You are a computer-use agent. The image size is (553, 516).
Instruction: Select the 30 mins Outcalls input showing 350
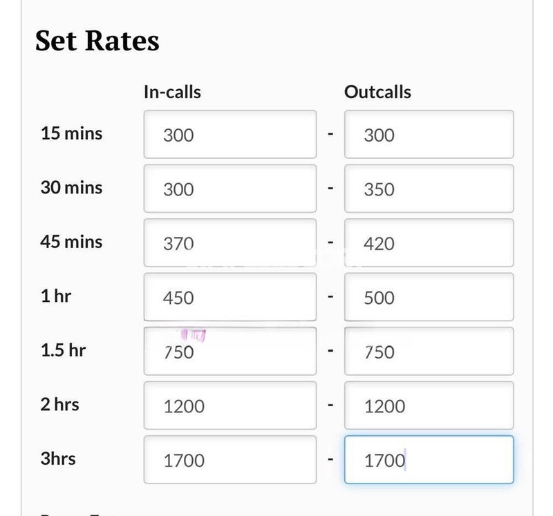click(x=429, y=189)
